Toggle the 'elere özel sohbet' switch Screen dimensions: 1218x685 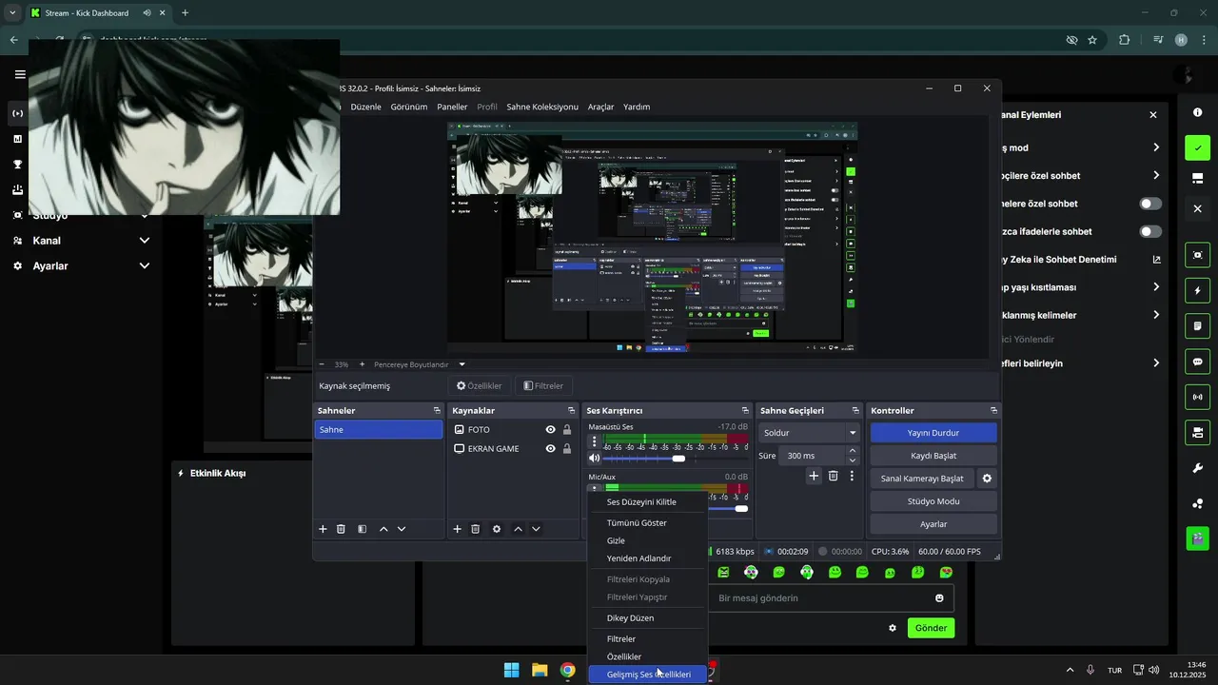[x=1150, y=204]
